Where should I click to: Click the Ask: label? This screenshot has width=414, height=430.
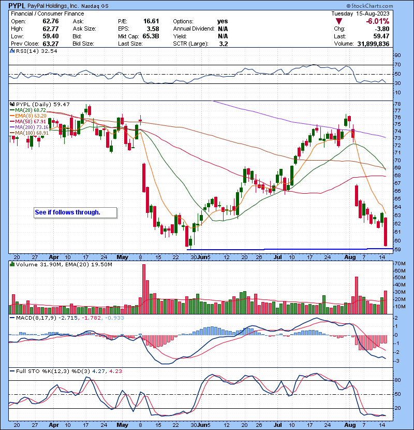point(78,21)
